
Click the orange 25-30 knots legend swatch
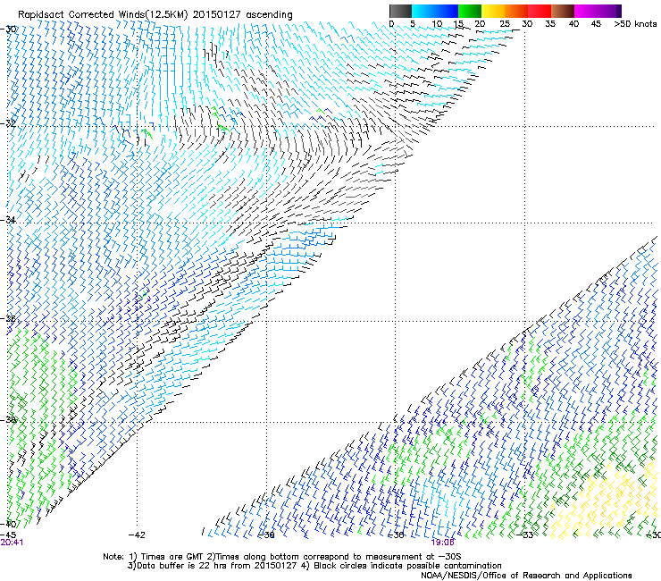point(516,11)
